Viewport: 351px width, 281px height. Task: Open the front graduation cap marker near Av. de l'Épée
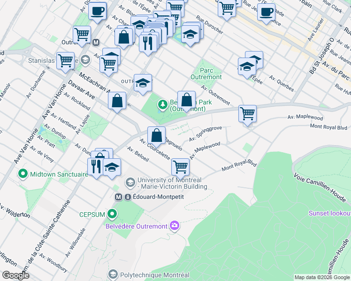click(x=247, y=67)
